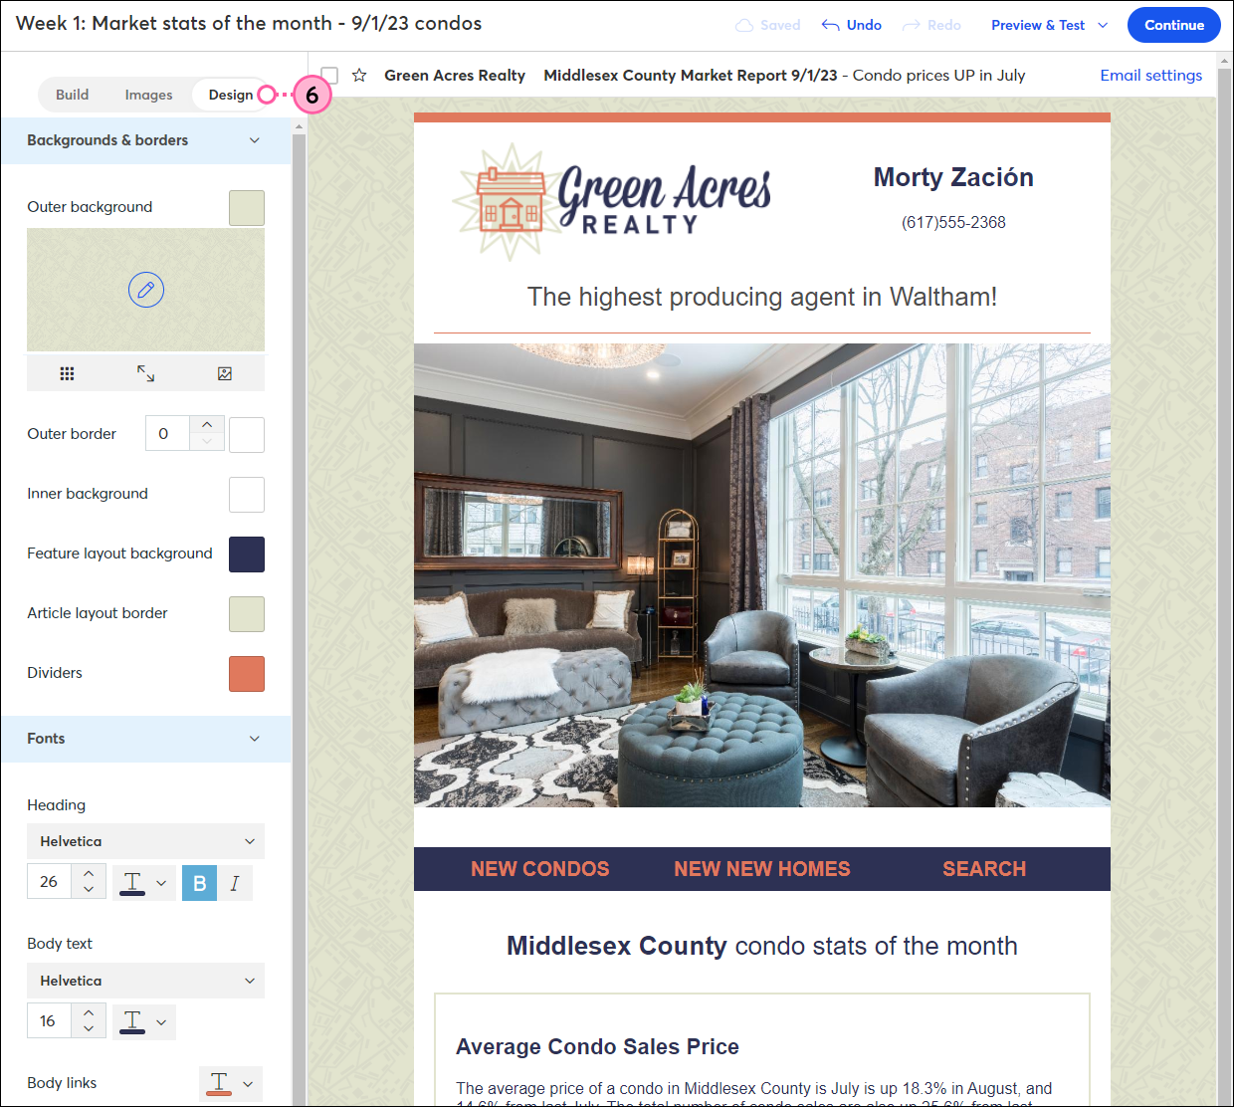This screenshot has width=1234, height=1107.
Task: Click the living room photo in email
Action: click(762, 575)
